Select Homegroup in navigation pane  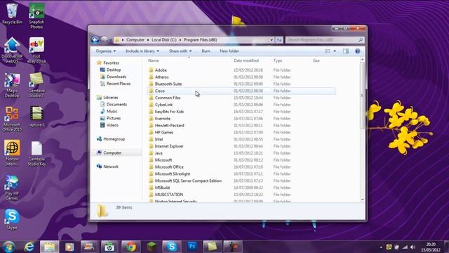tap(111, 139)
